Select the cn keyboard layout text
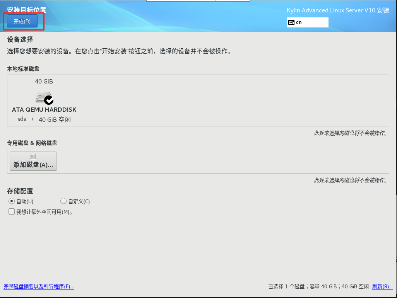 tap(299, 22)
